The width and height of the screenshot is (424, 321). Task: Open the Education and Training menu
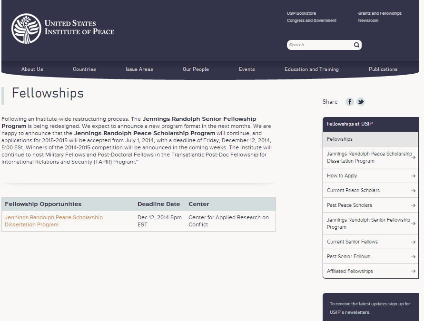(312, 69)
